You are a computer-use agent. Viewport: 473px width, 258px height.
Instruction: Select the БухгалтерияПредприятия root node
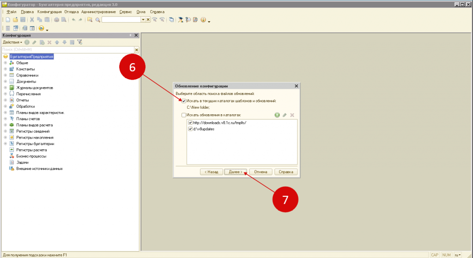click(32, 57)
